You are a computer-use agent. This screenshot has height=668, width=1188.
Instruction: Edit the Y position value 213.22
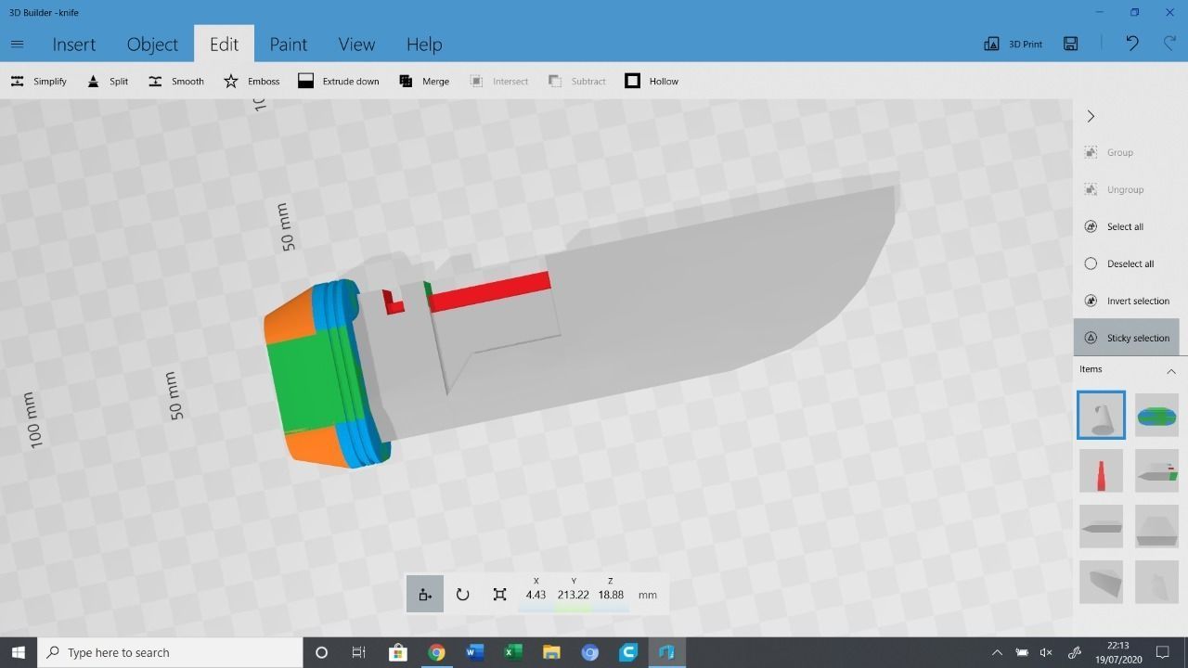(573, 595)
